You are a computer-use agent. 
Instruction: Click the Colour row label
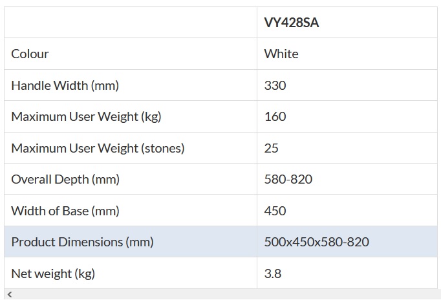pyautogui.click(x=30, y=54)
